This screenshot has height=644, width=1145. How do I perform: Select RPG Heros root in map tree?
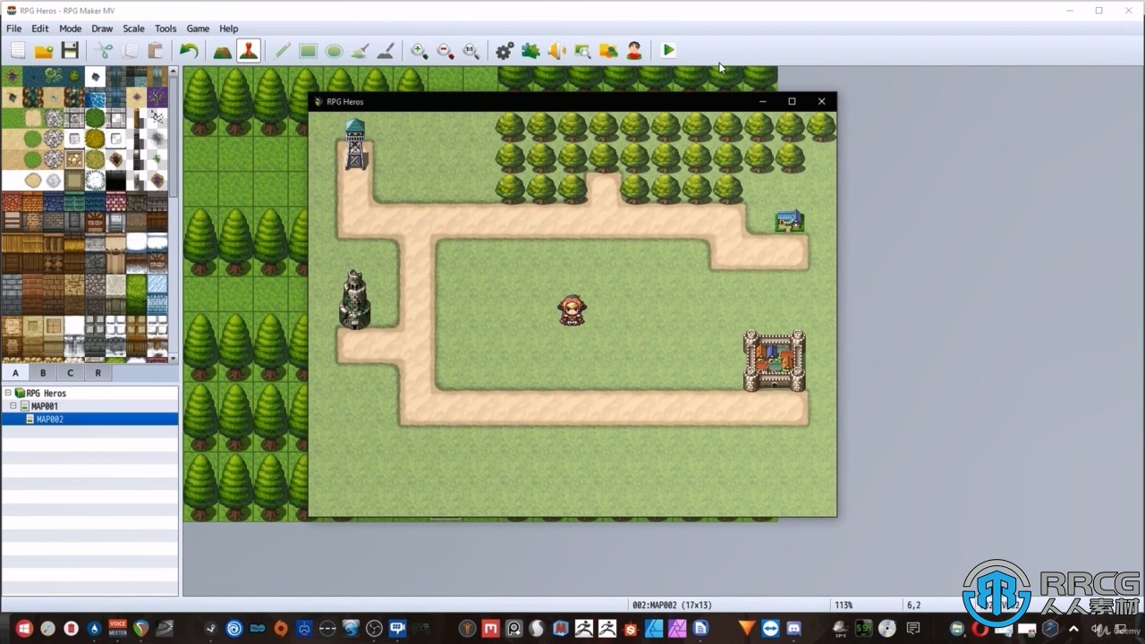(47, 394)
